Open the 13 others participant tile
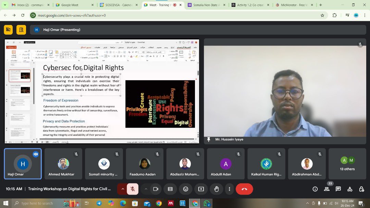Viewport: 370px width, 208px height. tap(347, 163)
